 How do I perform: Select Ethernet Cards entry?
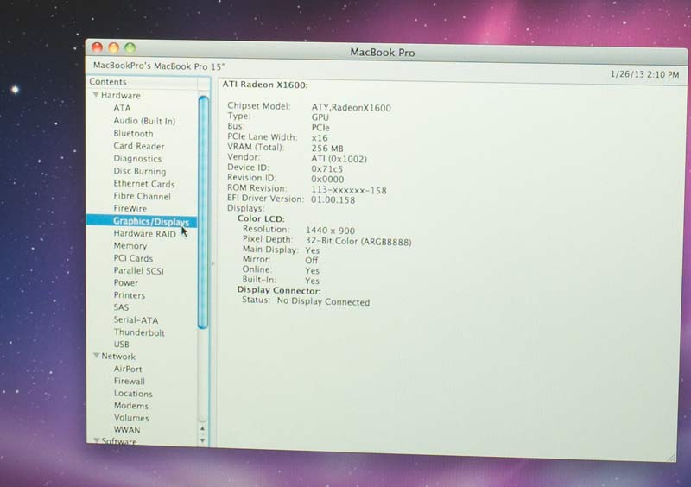click(x=144, y=184)
